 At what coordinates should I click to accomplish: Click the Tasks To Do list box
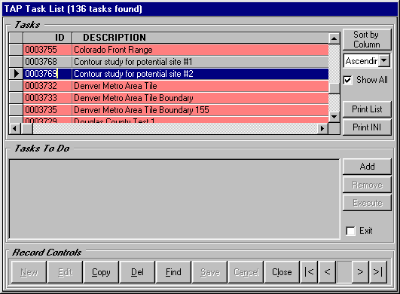[x=175, y=199]
